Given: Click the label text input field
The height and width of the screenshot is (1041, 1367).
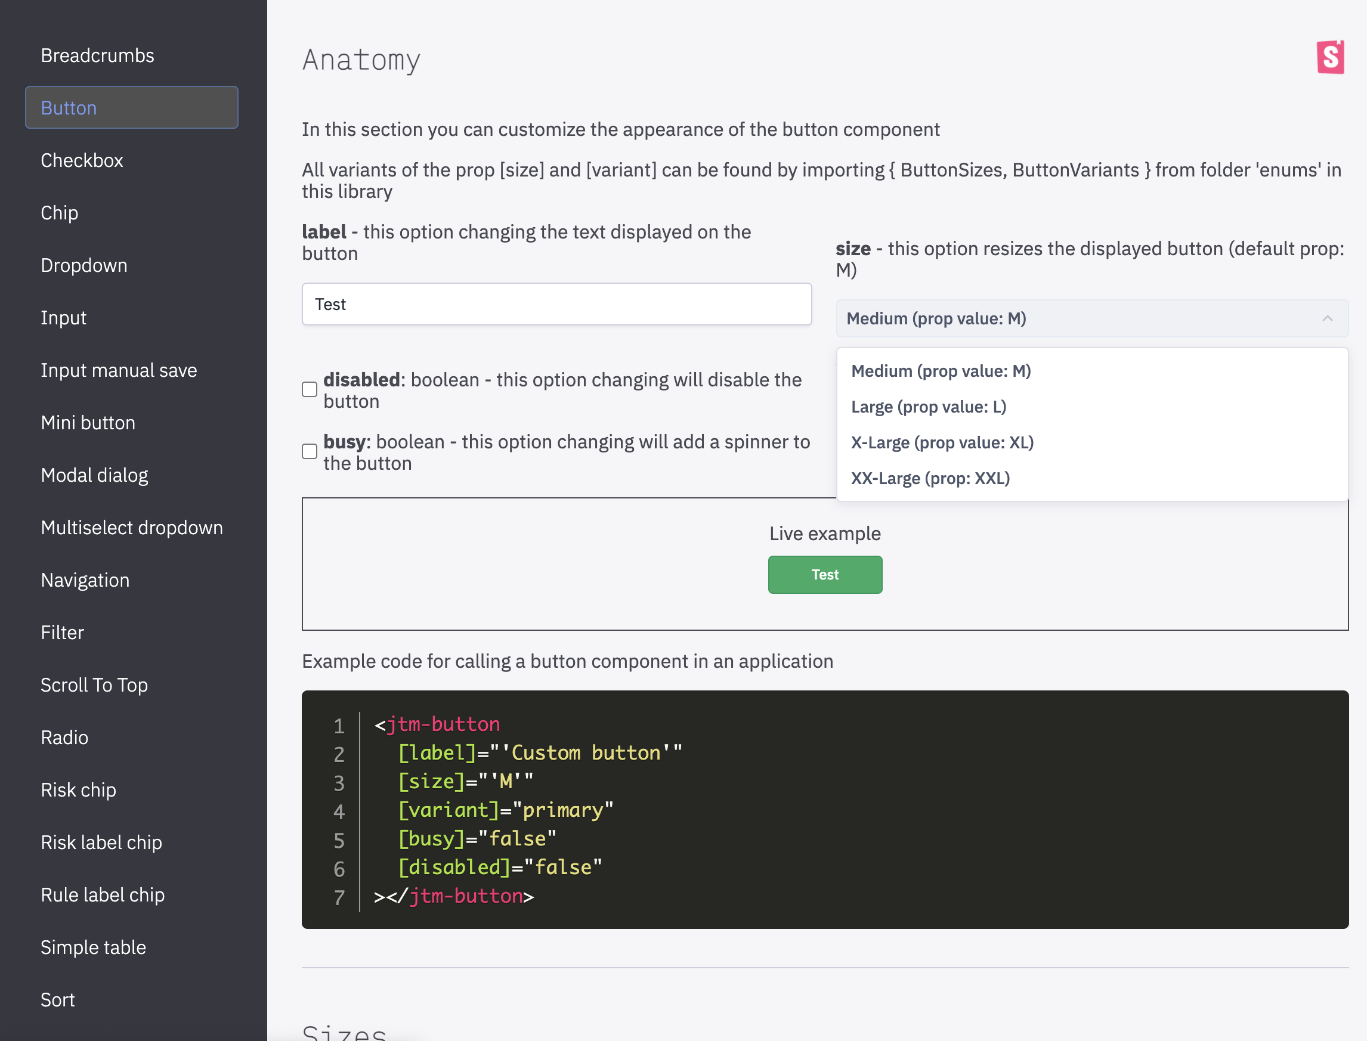Looking at the screenshot, I should click(556, 304).
